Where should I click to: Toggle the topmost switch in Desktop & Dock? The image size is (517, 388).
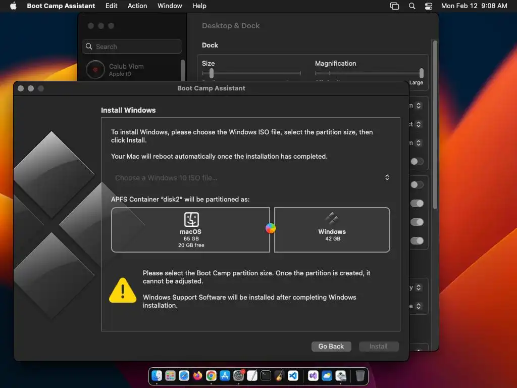(x=417, y=161)
